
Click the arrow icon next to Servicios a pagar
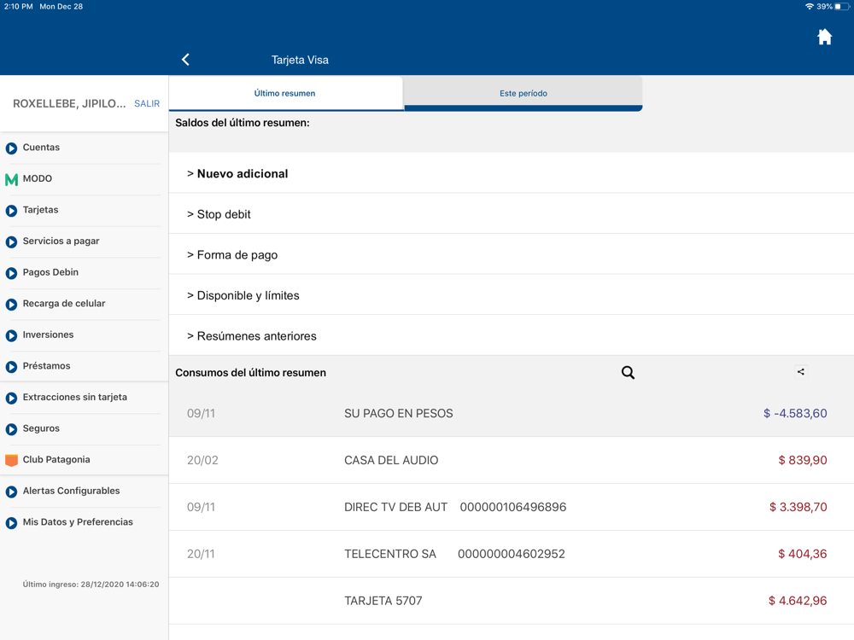point(11,241)
